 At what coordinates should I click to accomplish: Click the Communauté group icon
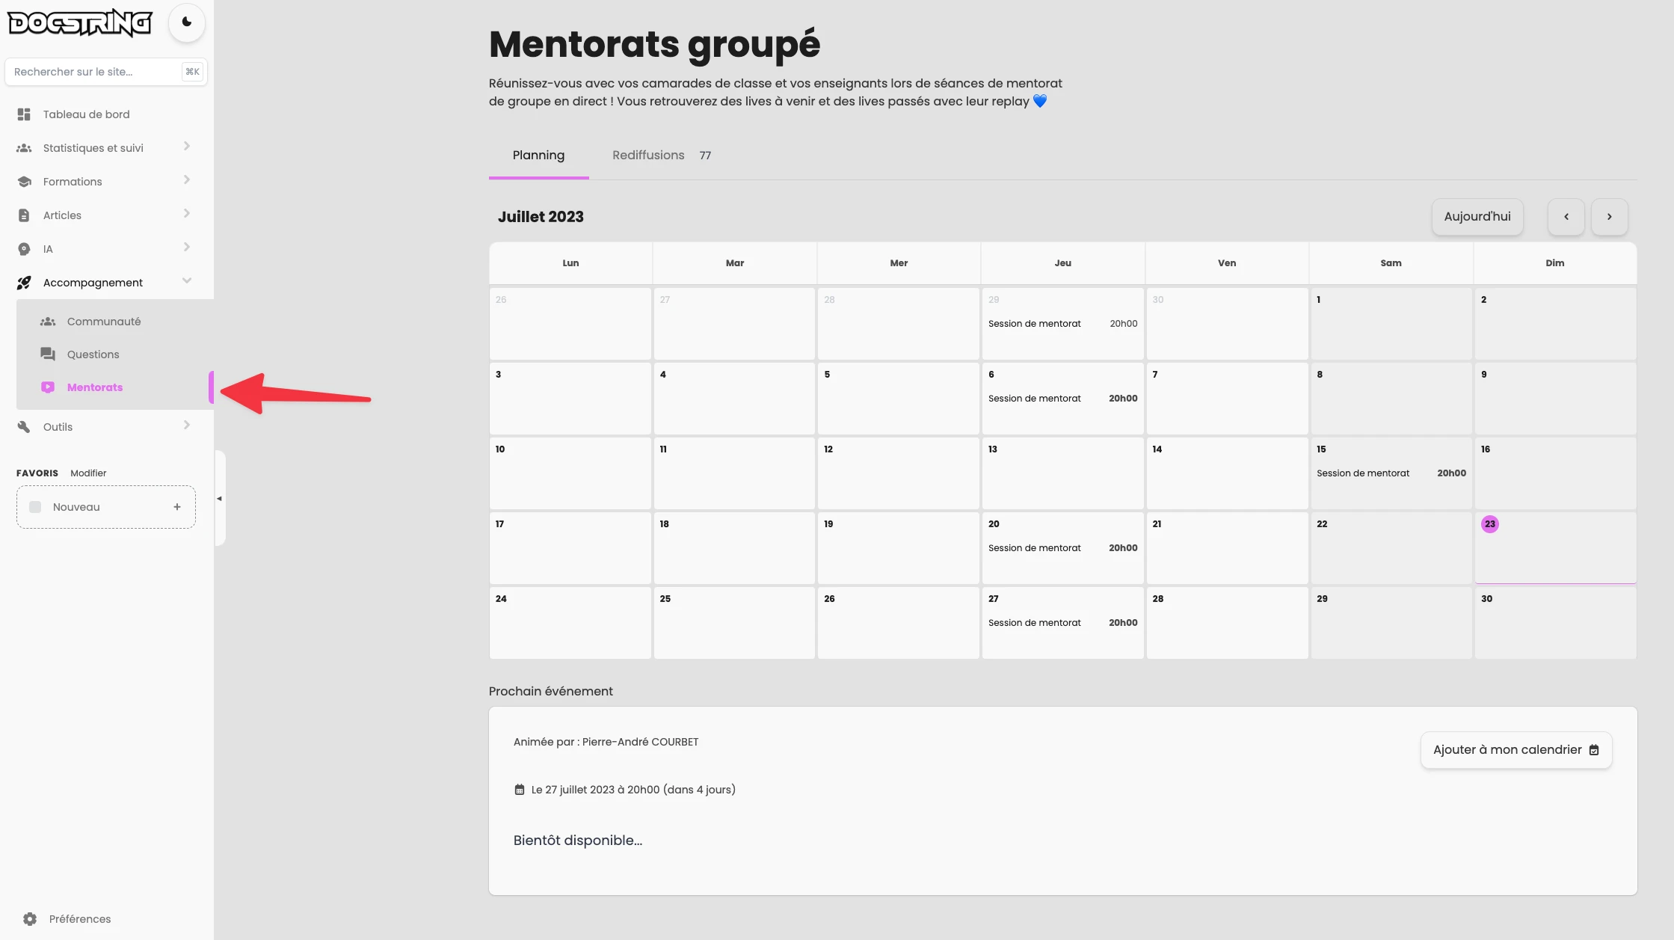tap(47, 321)
